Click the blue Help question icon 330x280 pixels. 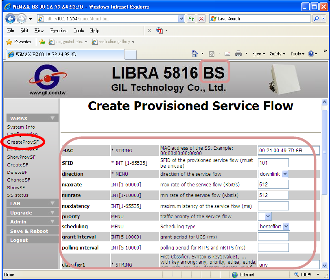coord(311,54)
